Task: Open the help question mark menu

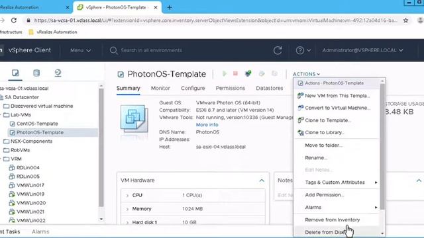Action: (x=303, y=50)
